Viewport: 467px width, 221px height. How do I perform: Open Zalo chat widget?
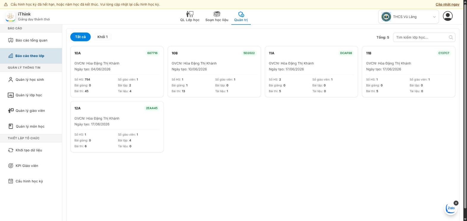[x=451, y=208]
